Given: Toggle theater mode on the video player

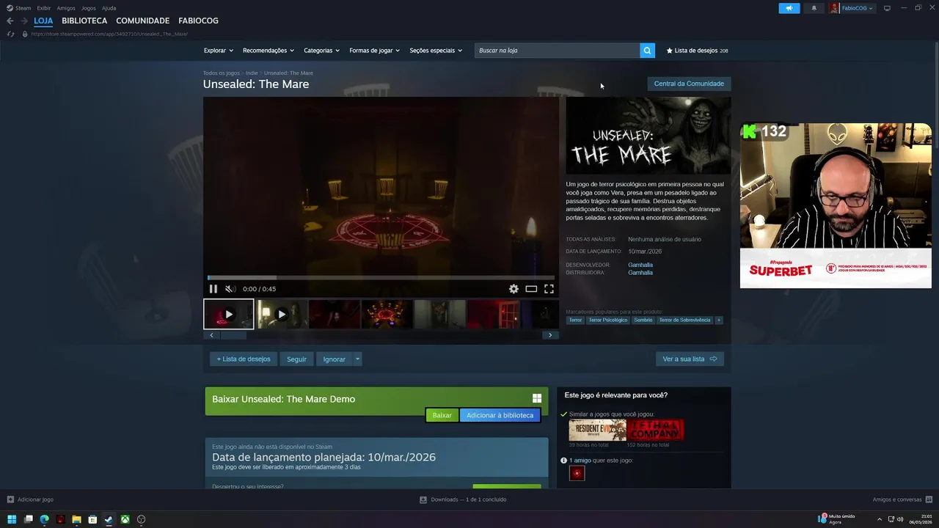Looking at the screenshot, I should click(531, 289).
